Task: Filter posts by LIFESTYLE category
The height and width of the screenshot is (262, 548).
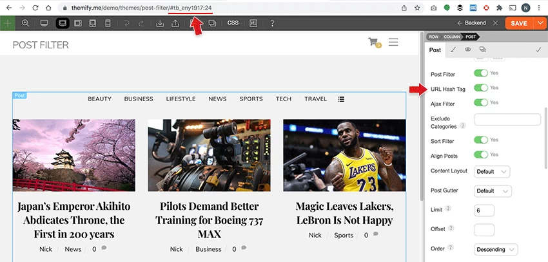Action: click(x=181, y=99)
